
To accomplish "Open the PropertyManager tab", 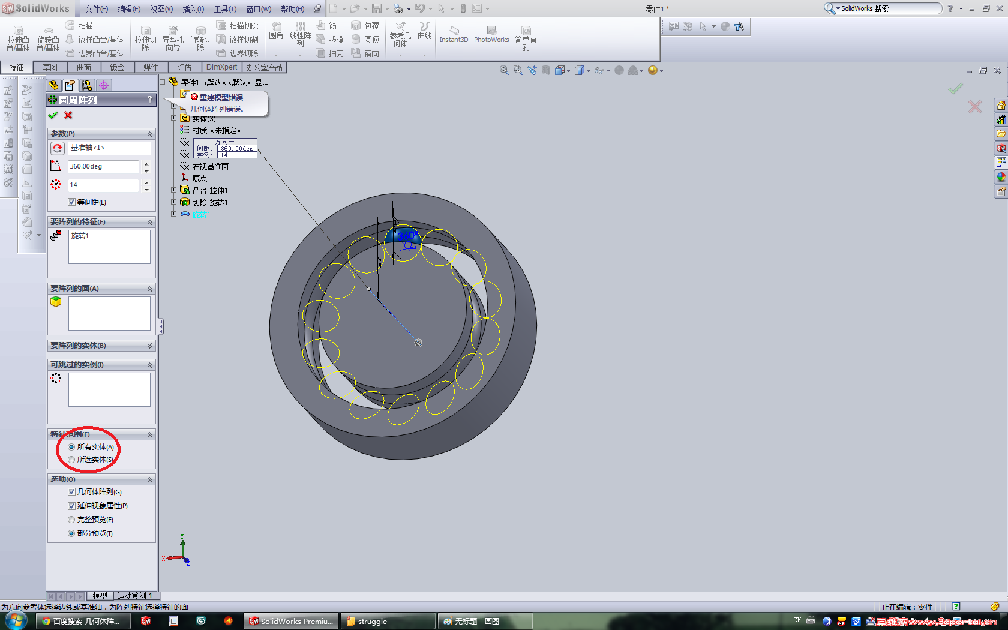I will (x=70, y=85).
